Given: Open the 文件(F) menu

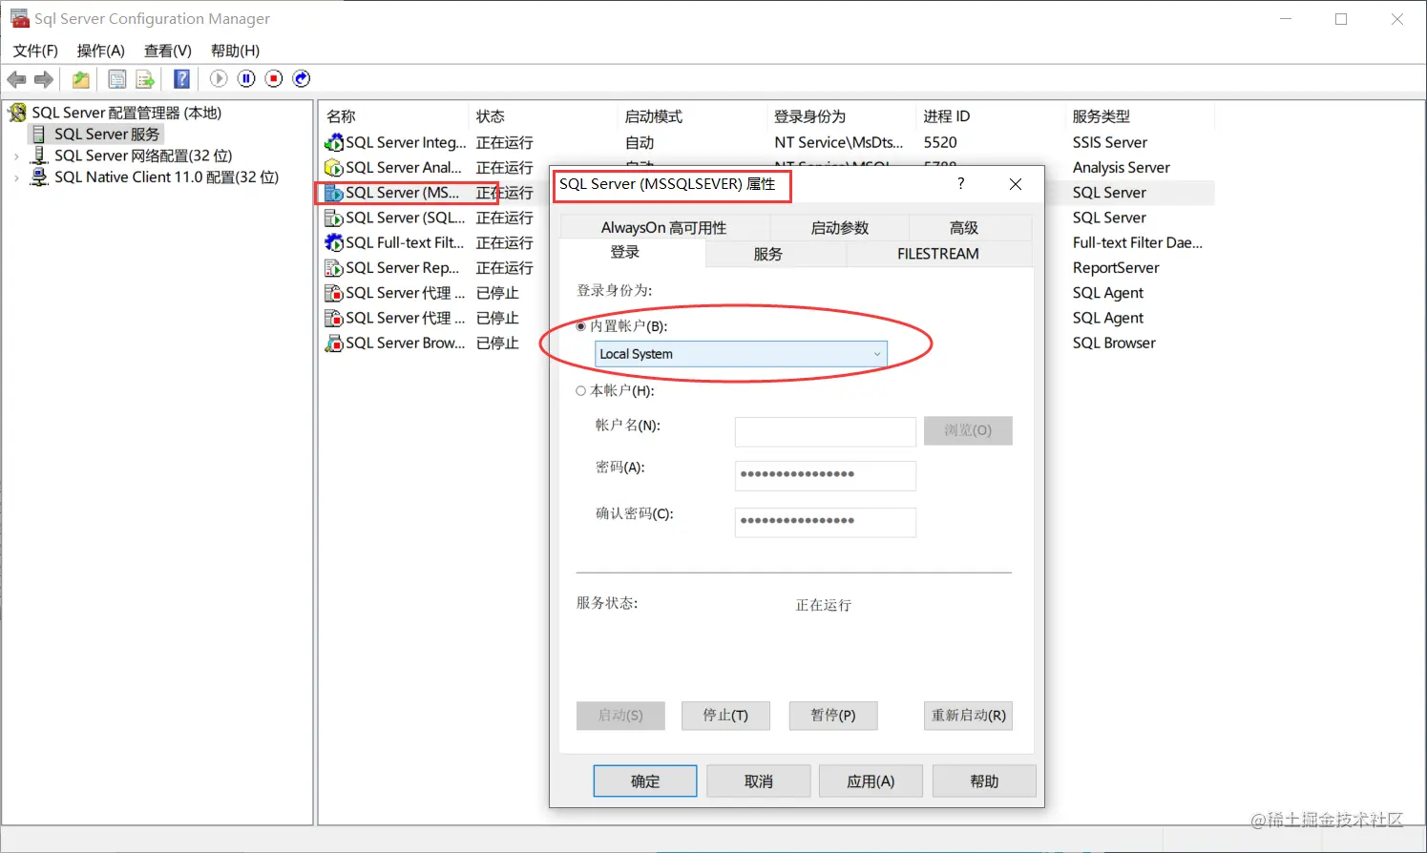Looking at the screenshot, I should [x=35, y=51].
